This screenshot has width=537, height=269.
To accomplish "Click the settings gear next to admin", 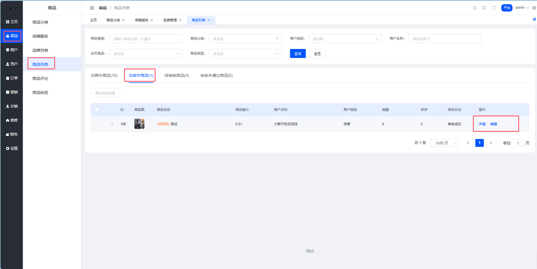I will (534, 8).
